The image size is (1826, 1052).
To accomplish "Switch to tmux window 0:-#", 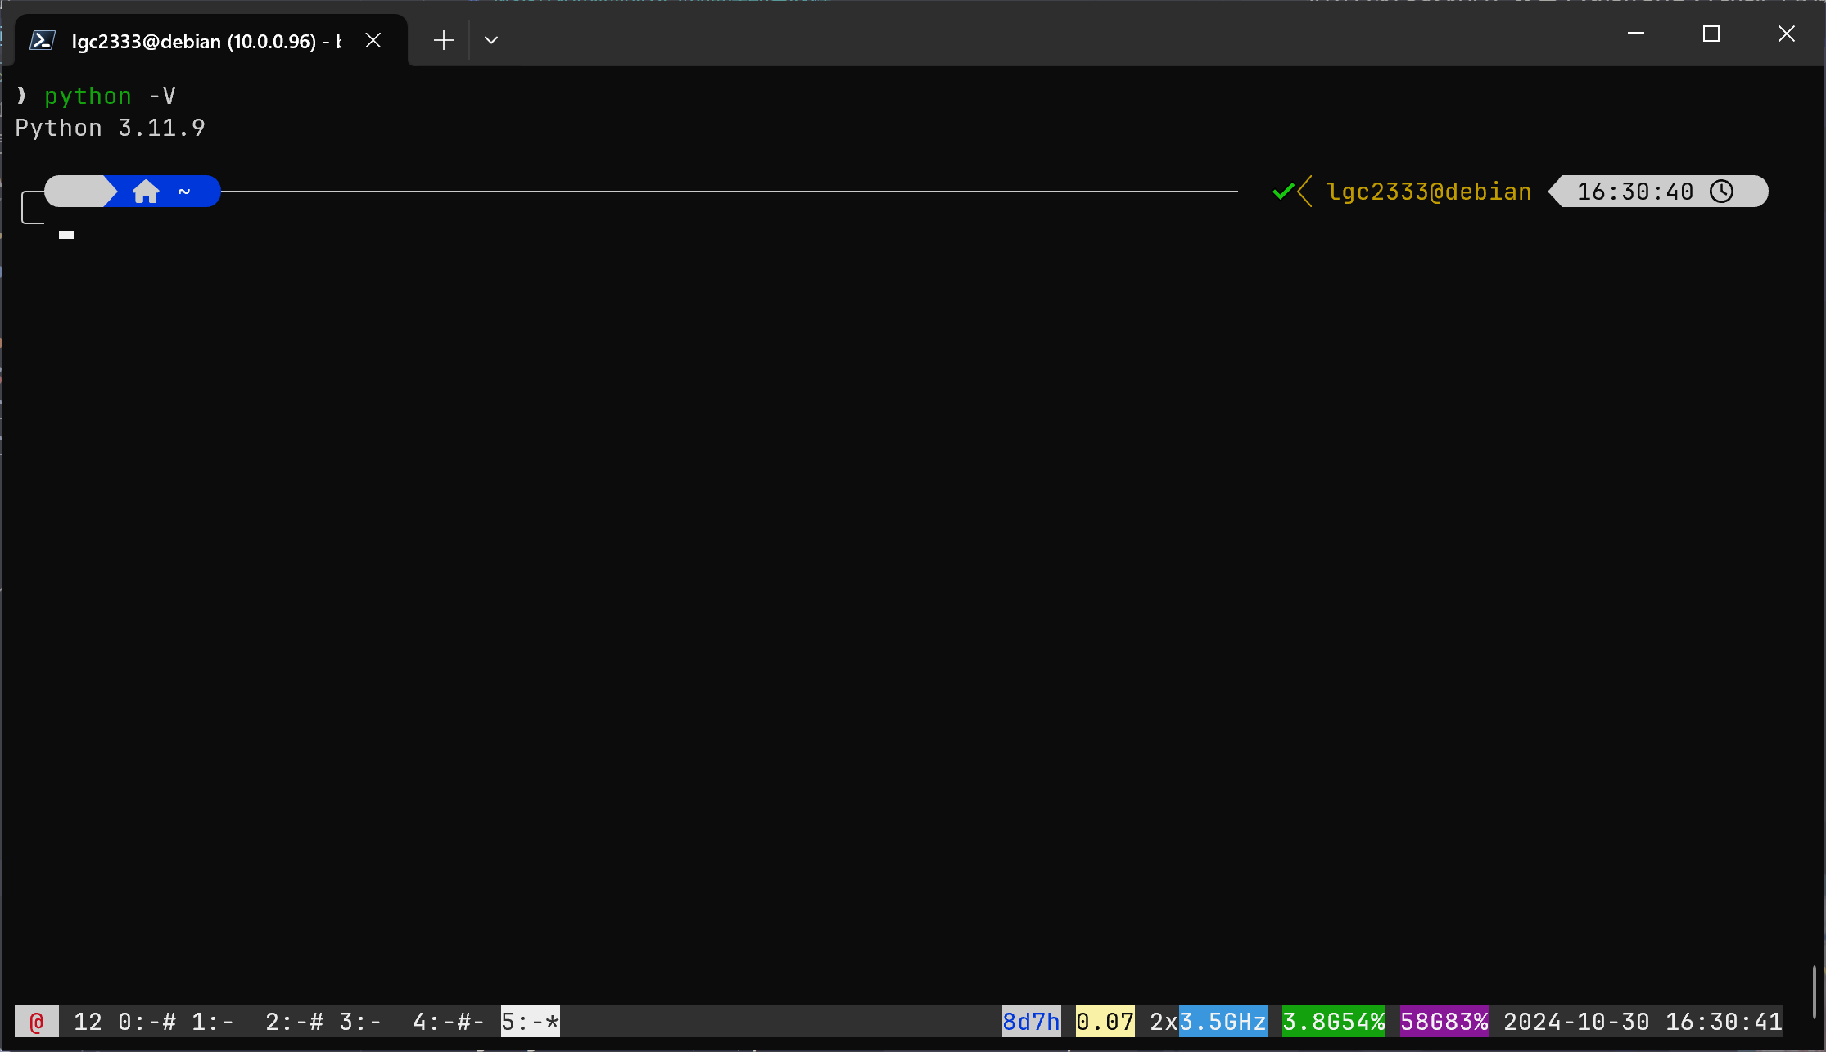I will 147,1022.
